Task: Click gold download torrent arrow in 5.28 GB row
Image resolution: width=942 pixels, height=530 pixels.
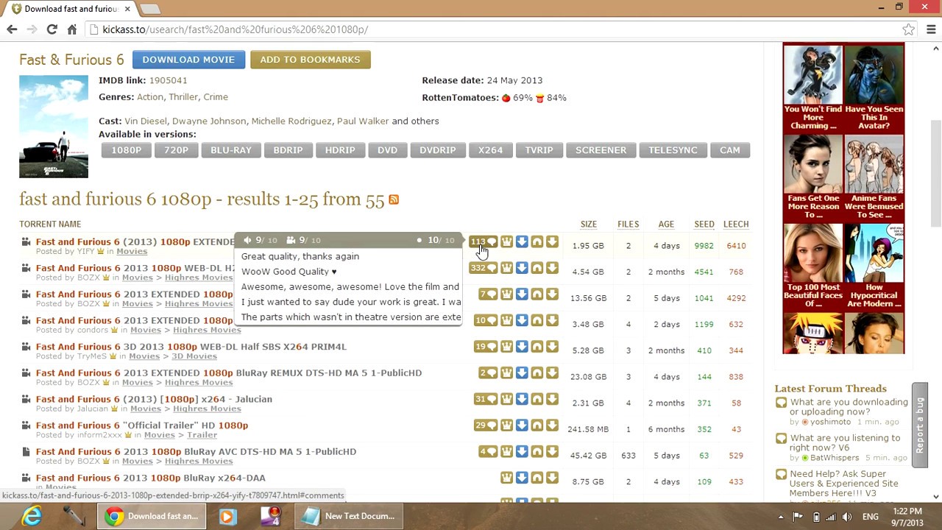Action: (552, 347)
